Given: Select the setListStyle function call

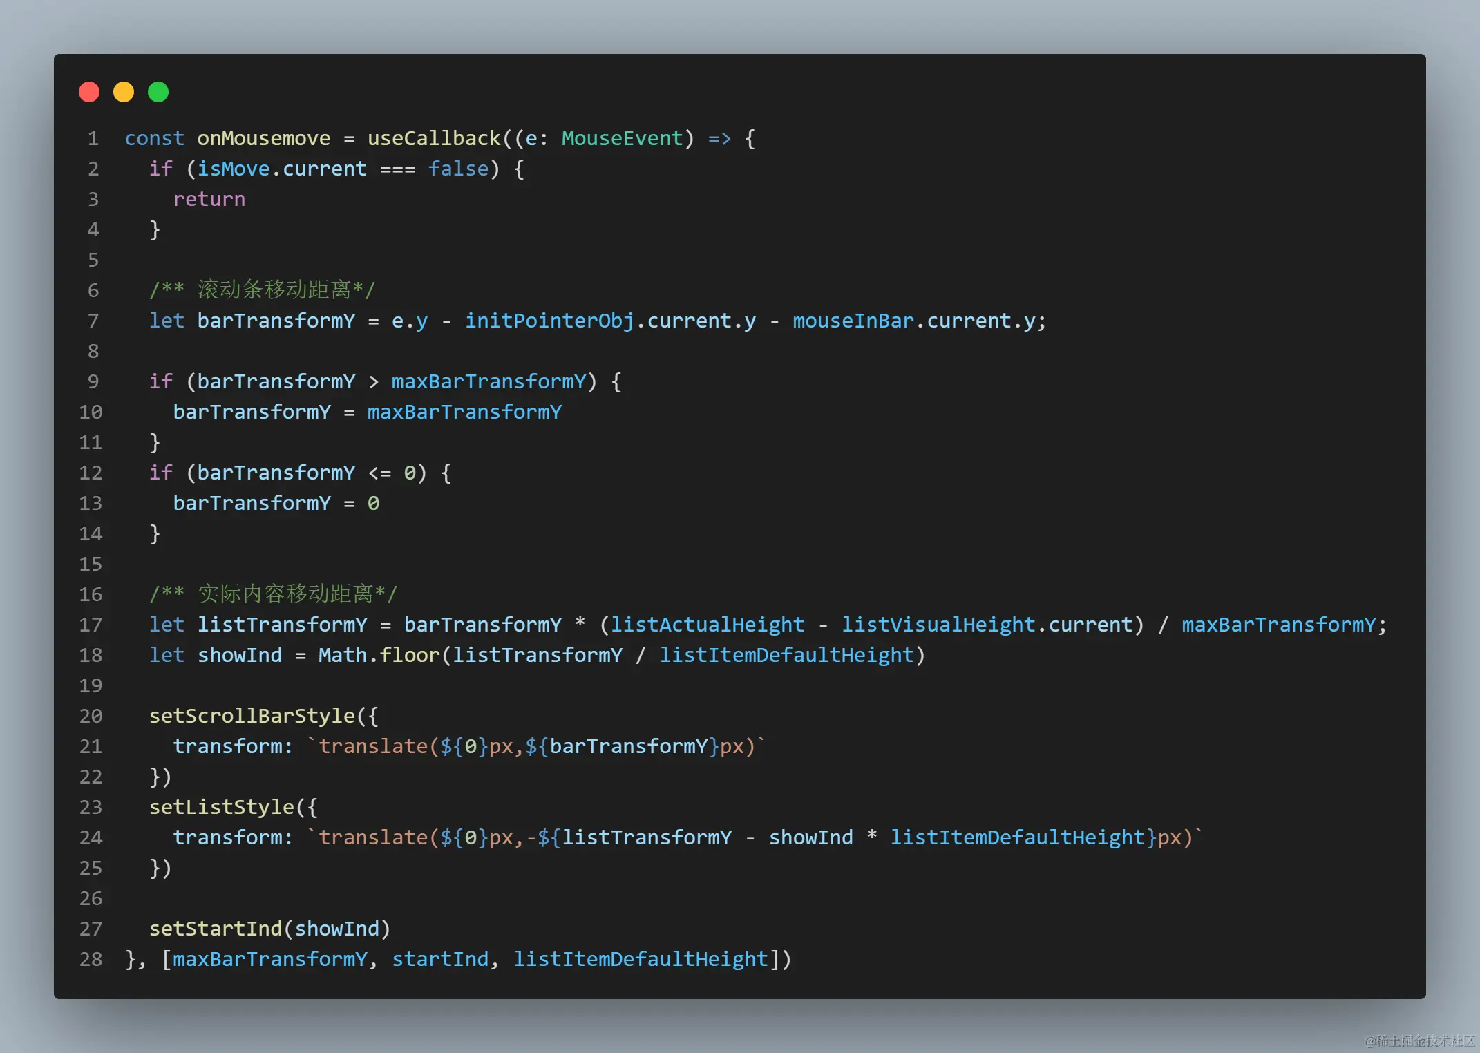Looking at the screenshot, I should pos(222,806).
